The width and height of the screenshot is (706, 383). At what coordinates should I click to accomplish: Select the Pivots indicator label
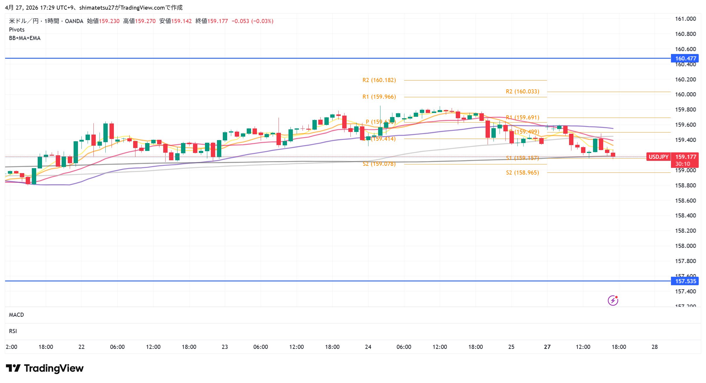pos(17,29)
